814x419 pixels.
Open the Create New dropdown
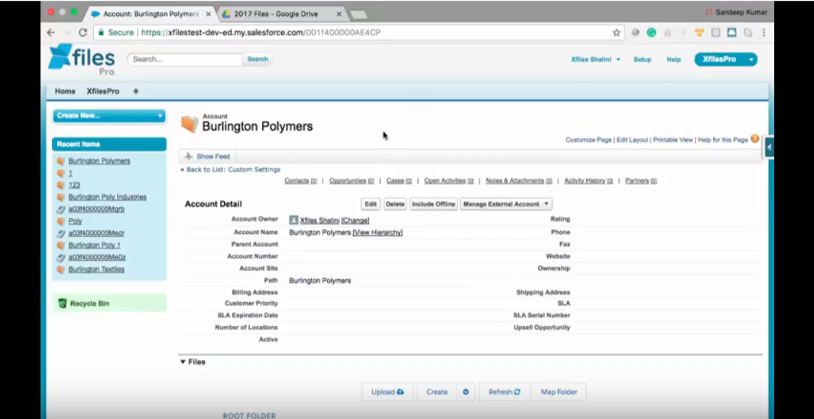(109, 115)
